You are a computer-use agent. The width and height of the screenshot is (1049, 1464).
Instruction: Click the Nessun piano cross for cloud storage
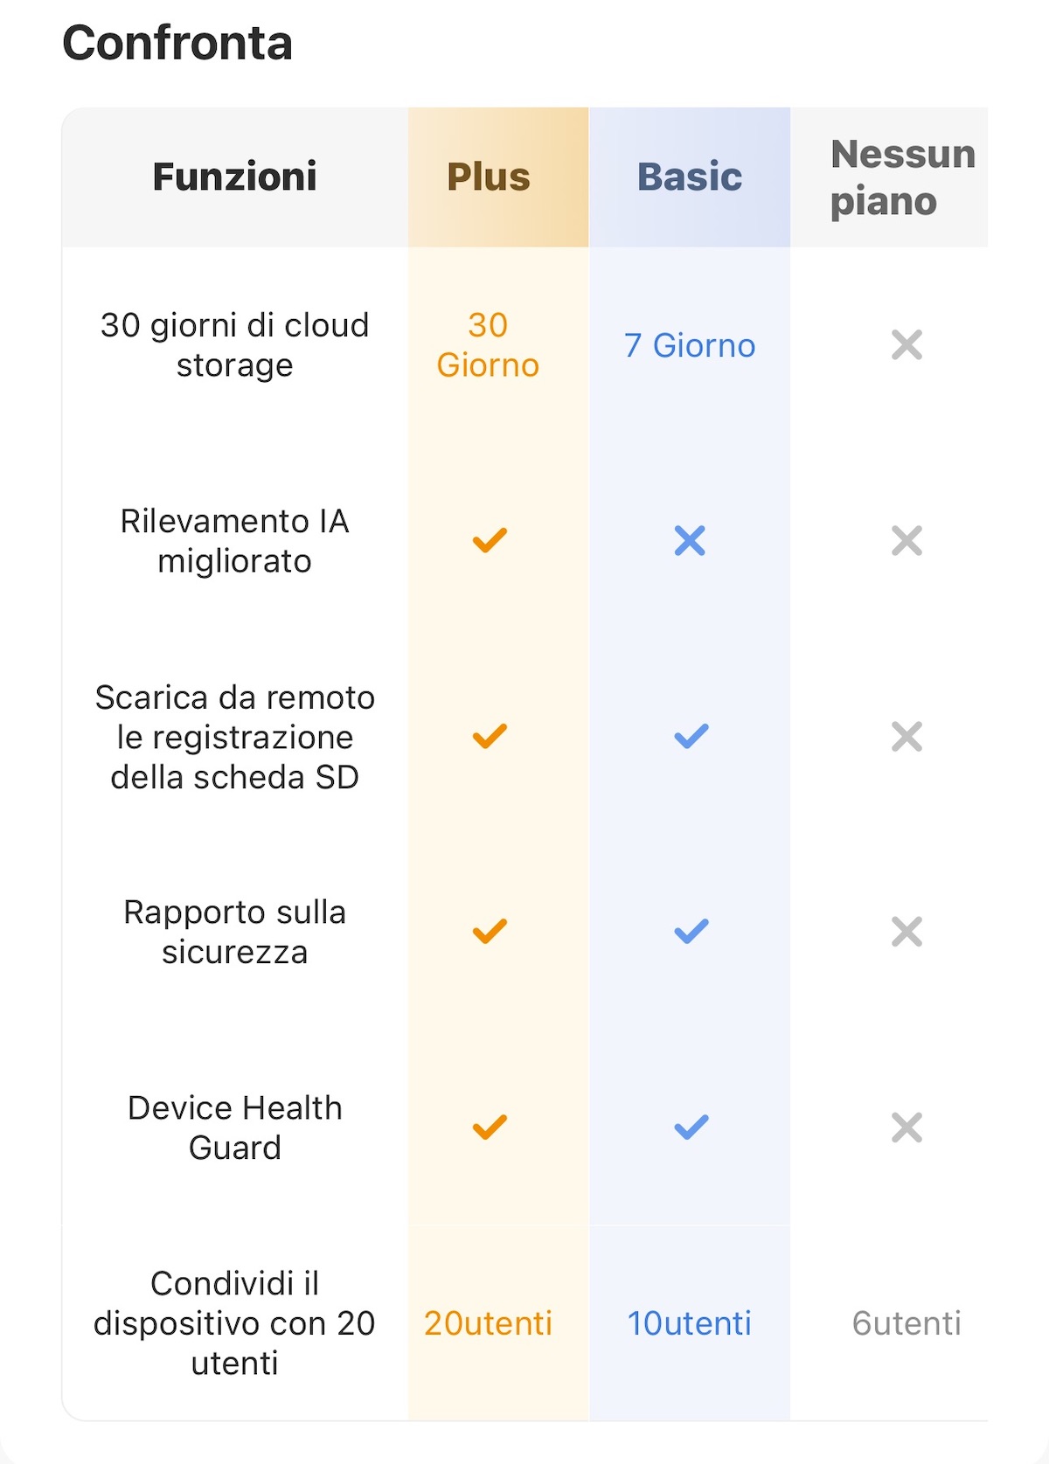(x=907, y=345)
